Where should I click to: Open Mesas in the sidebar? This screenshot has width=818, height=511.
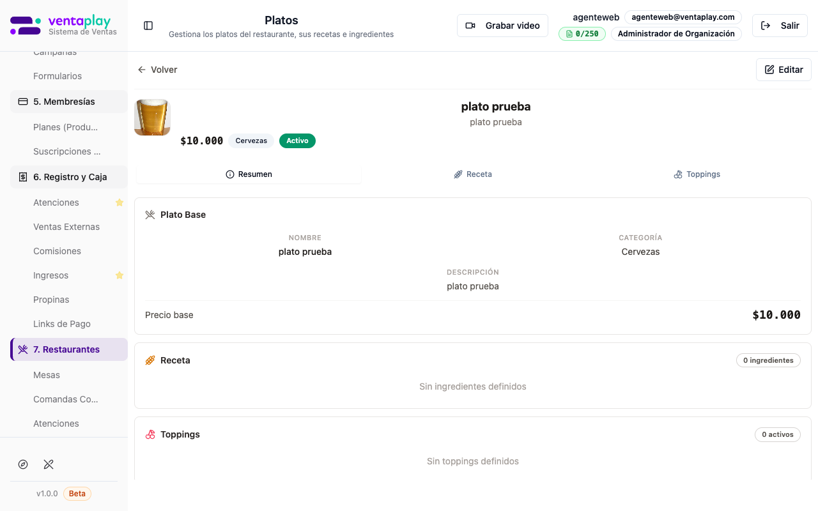[47, 375]
